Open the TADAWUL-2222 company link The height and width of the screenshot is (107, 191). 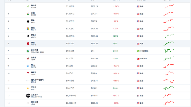pyautogui.click(x=38, y=51)
